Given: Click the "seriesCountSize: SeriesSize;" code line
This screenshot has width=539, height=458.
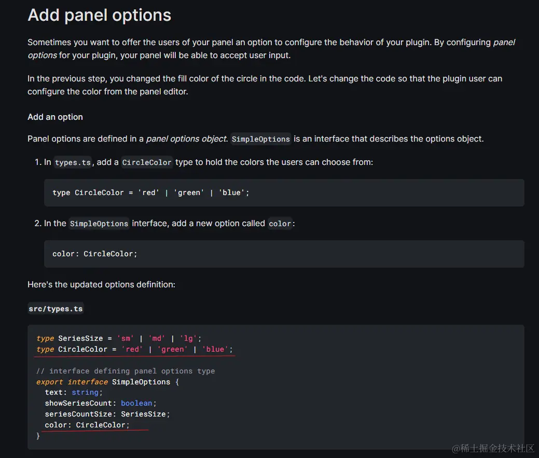Looking at the screenshot, I should 107,414.
